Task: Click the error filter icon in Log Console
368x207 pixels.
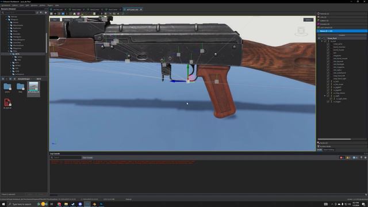Action: pos(342,158)
